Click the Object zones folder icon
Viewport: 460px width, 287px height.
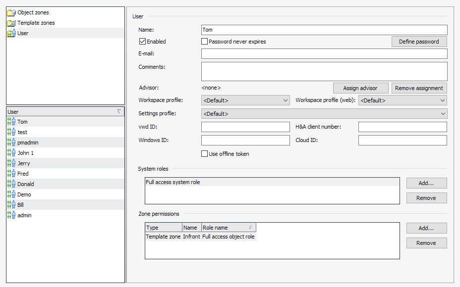[11, 12]
